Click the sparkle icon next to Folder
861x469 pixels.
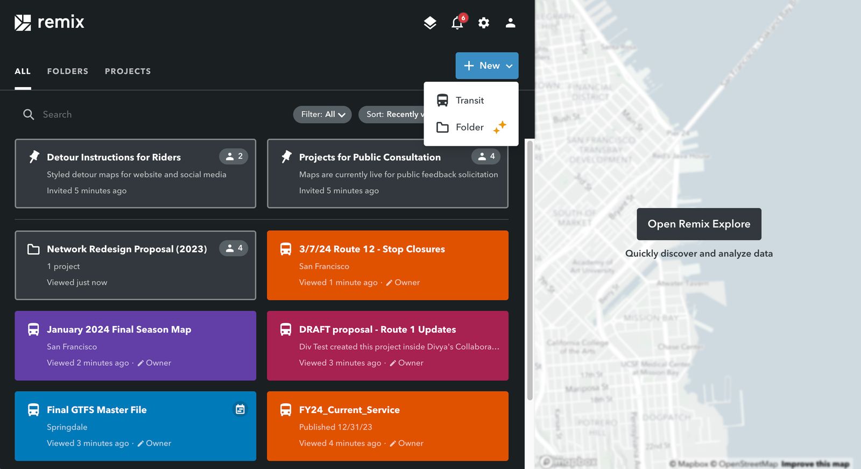pyautogui.click(x=500, y=127)
